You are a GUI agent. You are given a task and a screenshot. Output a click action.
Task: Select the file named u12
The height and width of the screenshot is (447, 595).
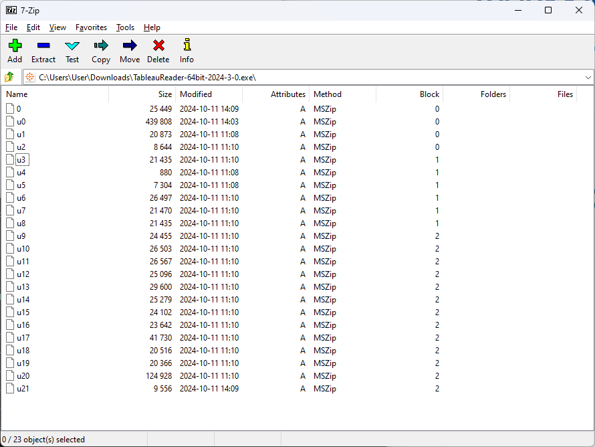[x=23, y=274]
